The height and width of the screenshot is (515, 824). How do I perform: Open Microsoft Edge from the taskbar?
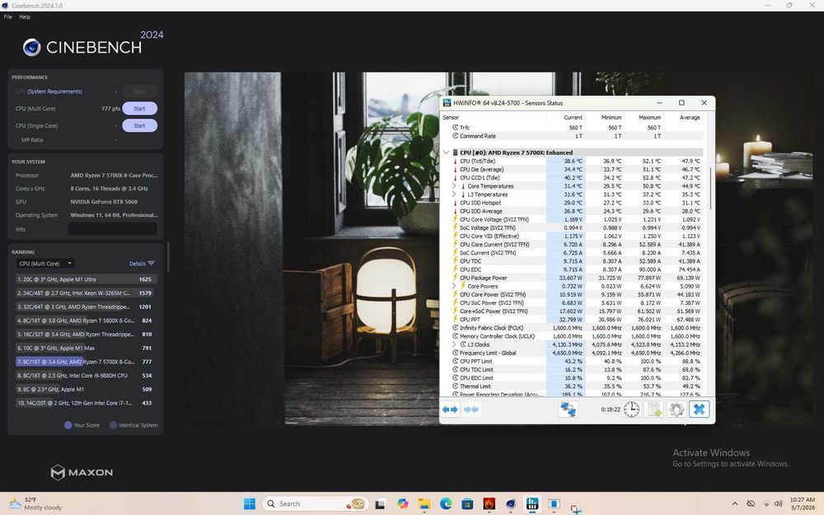coord(446,503)
